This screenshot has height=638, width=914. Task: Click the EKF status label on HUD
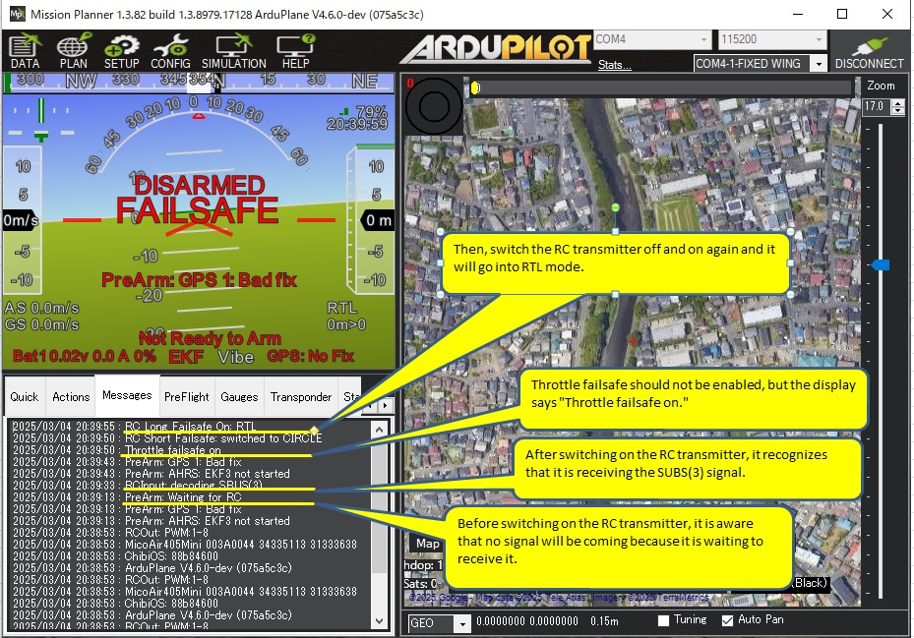(x=186, y=357)
